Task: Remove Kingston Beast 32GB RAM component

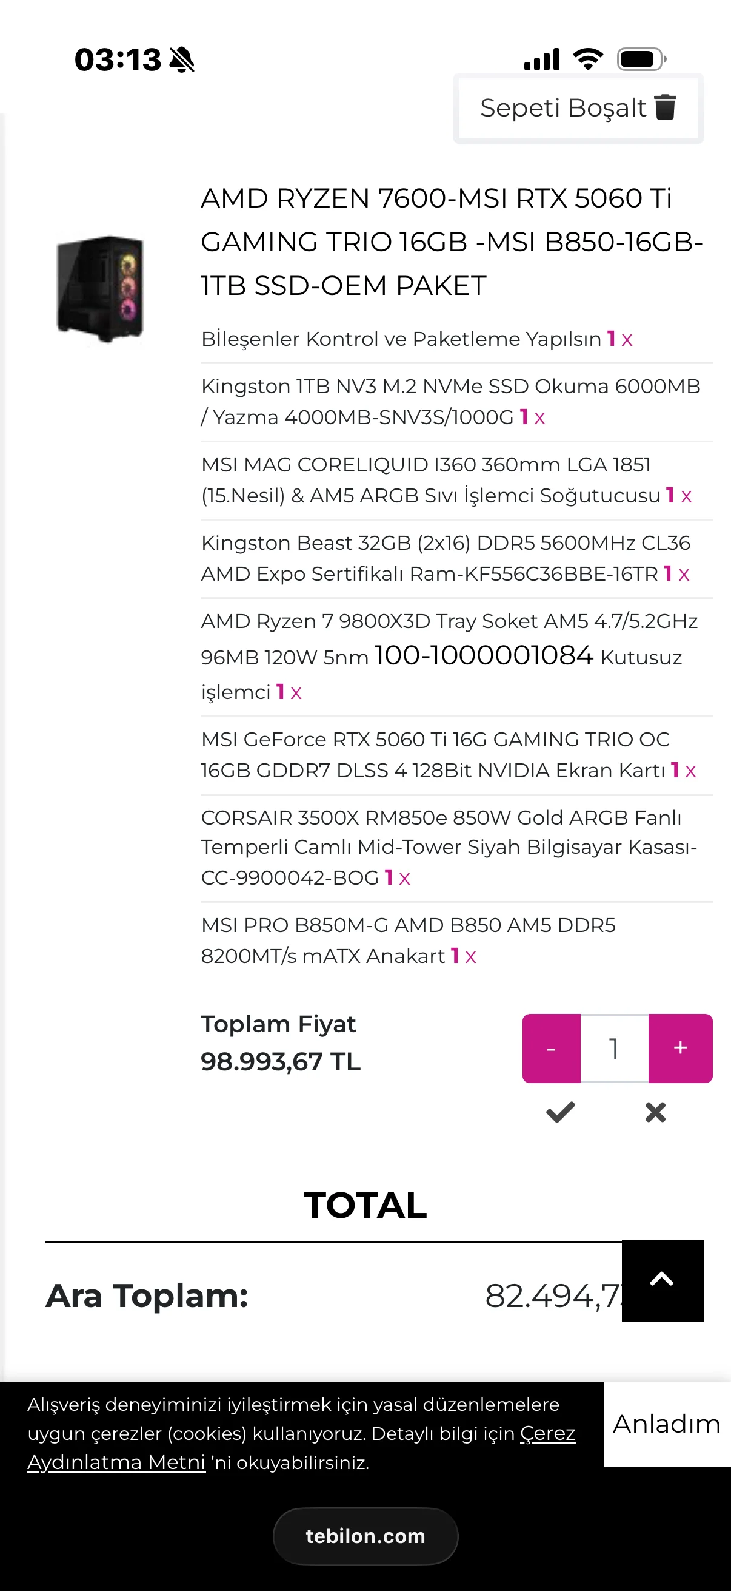Action: point(684,575)
